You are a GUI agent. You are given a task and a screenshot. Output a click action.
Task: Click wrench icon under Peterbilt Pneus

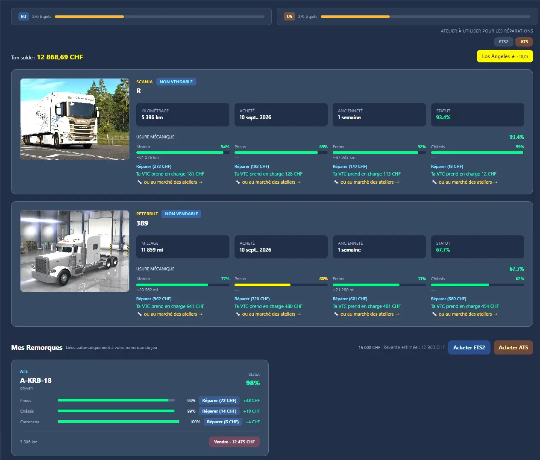[238, 314]
